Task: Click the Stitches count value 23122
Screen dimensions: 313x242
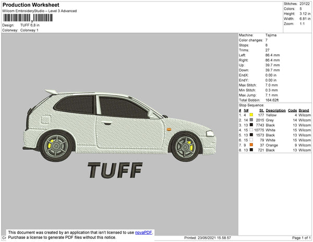Action: (306, 4)
